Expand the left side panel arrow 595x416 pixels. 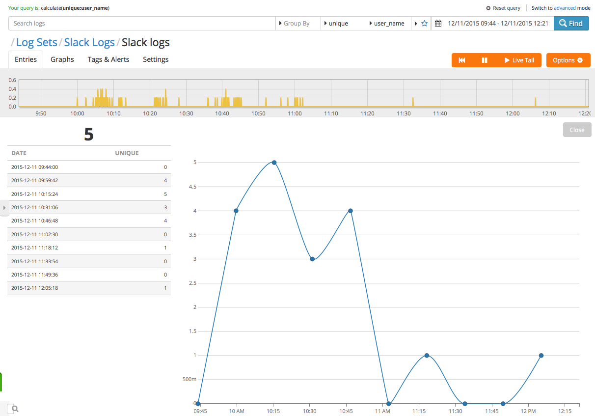[4, 208]
